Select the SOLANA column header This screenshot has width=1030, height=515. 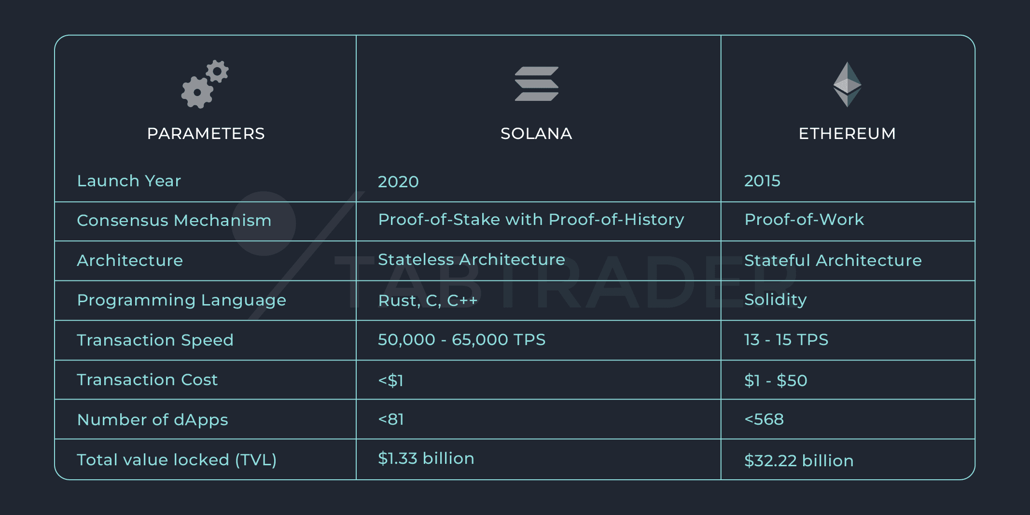(x=536, y=134)
